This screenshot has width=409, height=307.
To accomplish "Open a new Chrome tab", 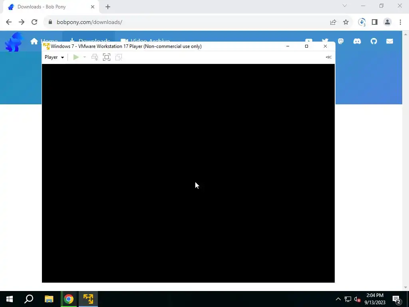I will point(108,7).
